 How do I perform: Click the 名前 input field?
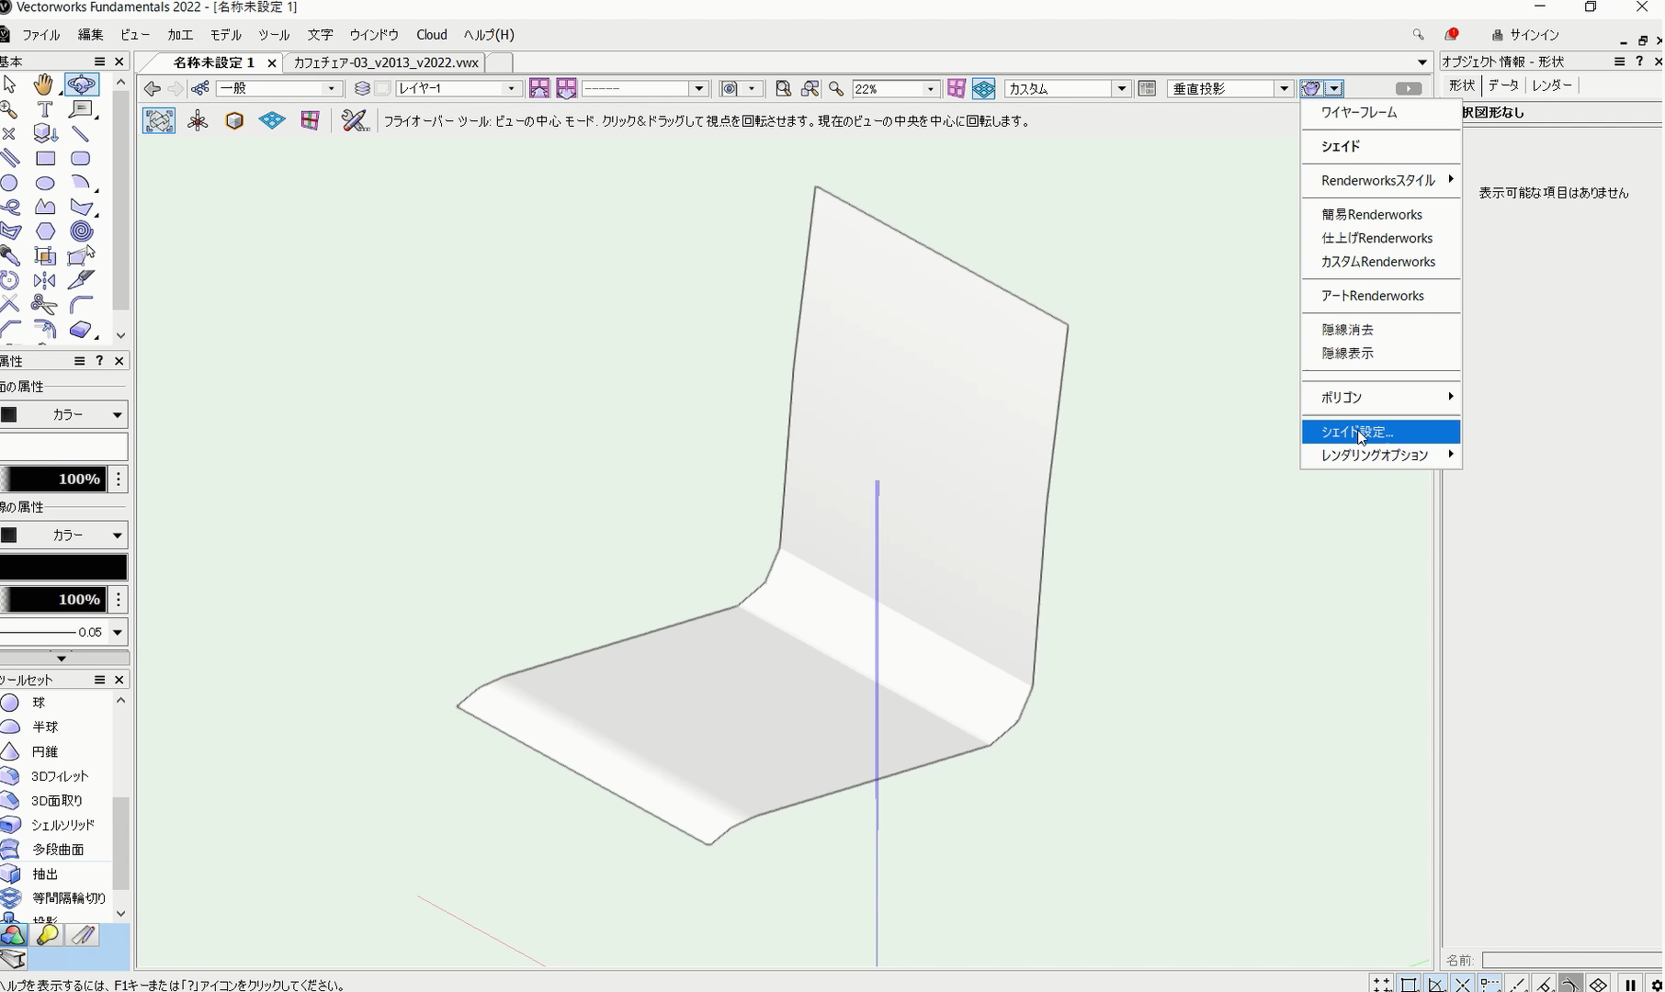tap(1571, 960)
